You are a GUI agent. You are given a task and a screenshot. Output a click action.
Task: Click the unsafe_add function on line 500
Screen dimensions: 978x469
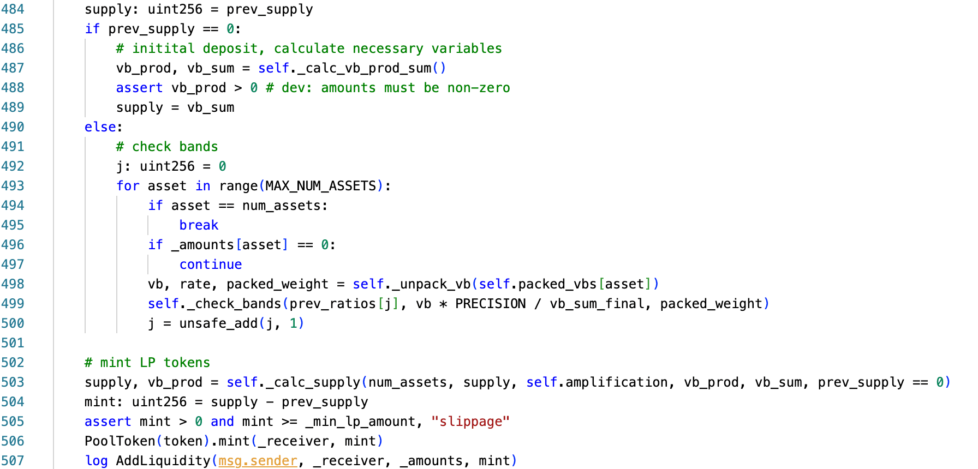218,323
